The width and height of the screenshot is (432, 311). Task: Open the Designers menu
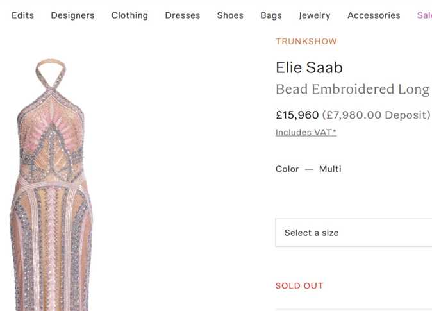(x=72, y=15)
